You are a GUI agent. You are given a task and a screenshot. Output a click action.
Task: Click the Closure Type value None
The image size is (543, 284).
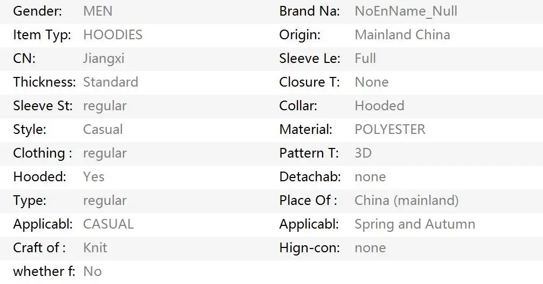coord(372,82)
